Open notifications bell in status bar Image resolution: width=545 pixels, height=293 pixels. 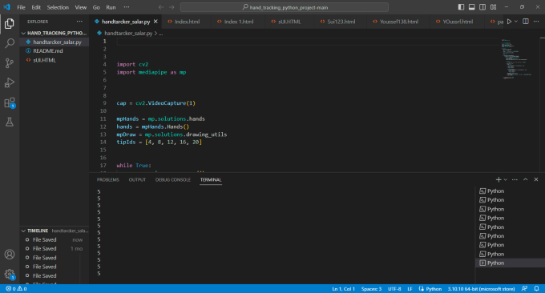click(x=537, y=289)
